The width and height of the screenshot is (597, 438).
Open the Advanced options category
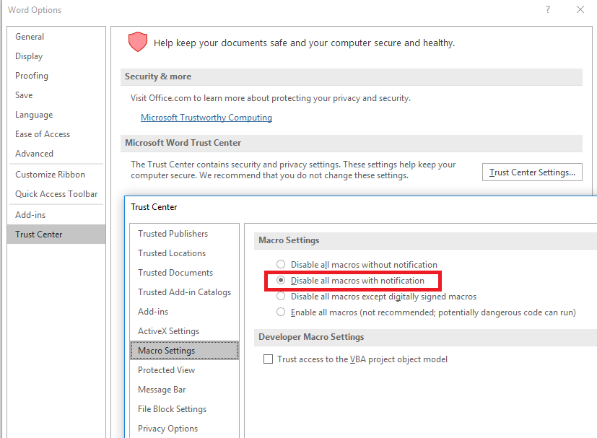coord(34,154)
